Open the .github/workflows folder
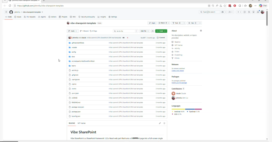This screenshot has width=272, height=142. point(78,43)
